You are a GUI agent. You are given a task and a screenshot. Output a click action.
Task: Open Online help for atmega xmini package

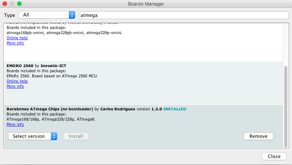(x=17, y=38)
